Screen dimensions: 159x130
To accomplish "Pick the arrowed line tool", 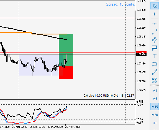I will [155, 72].
